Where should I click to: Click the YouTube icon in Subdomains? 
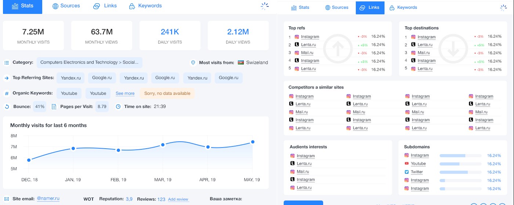pyautogui.click(x=407, y=164)
